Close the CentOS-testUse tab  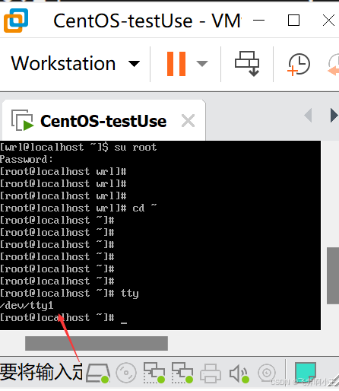click(188, 121)
